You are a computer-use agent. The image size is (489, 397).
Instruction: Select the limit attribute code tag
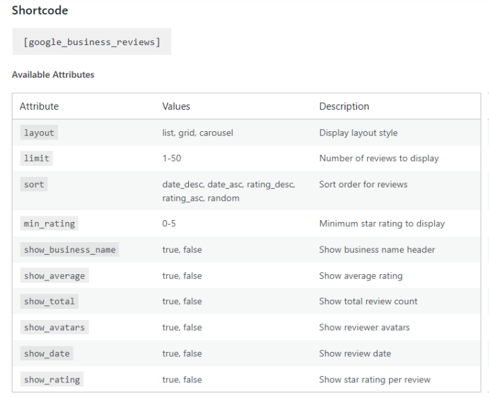36,158
